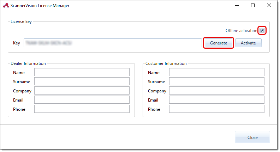Select the Customer Surname field
This screenshot has width=280, height=152.
216,81
